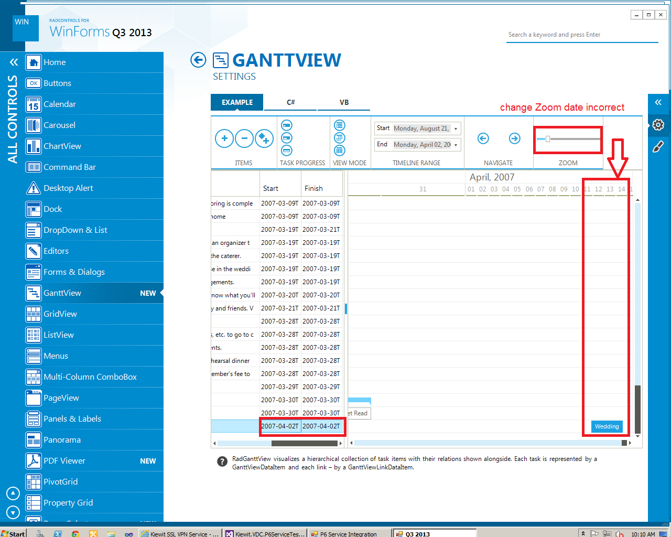
Task: Select the Wedding task bar
Action: pyautogui.click(x=607, y=426)
